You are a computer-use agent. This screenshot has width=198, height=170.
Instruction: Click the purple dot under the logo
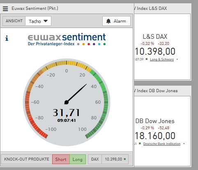click(x=94, y=44)
